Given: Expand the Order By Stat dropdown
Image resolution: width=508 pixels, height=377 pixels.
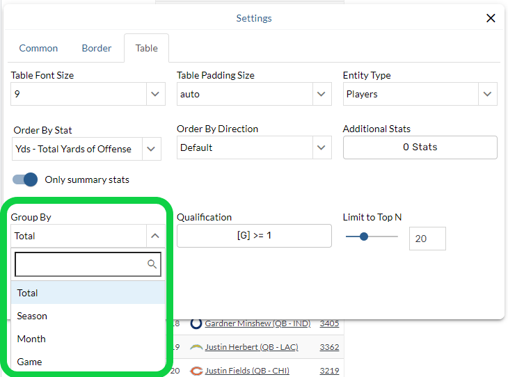Looking at the screenshot, I should click(x=151, y=149).
